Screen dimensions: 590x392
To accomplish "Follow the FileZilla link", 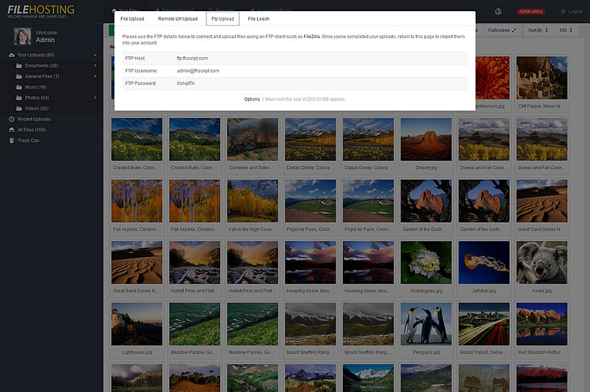I will (311, 37).
